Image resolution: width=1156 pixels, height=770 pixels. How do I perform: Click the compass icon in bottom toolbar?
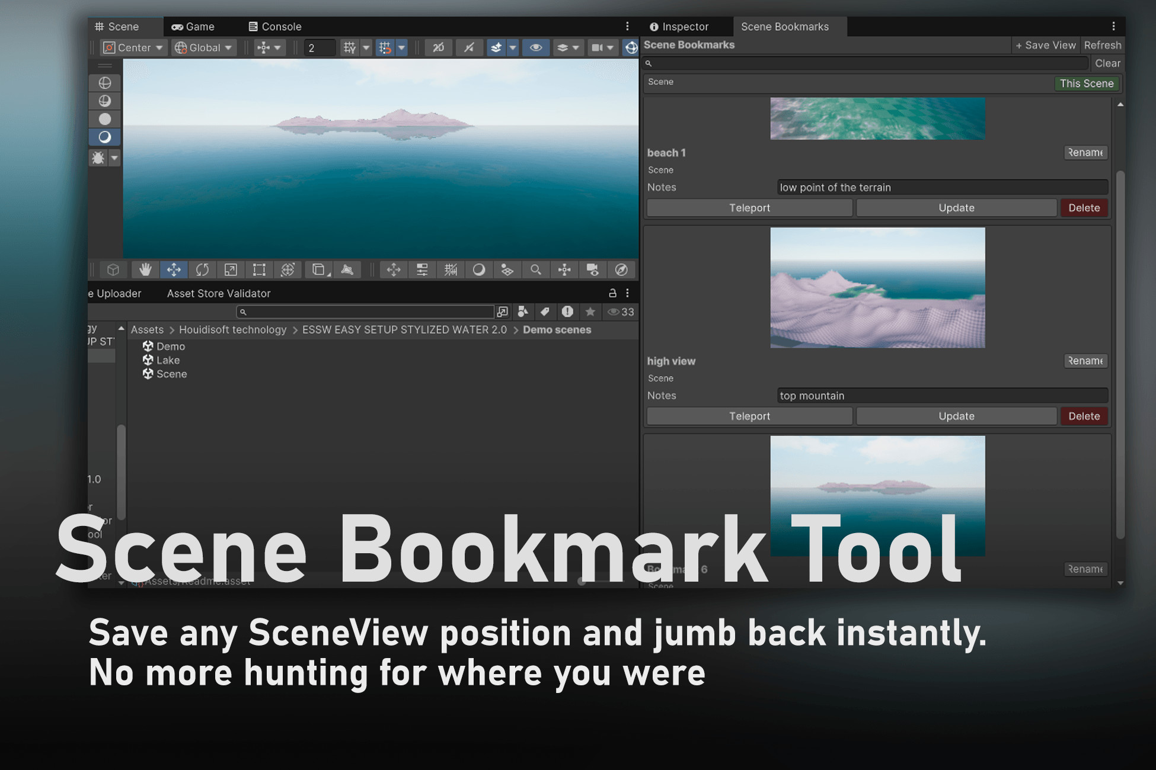(x=621, y=270)
